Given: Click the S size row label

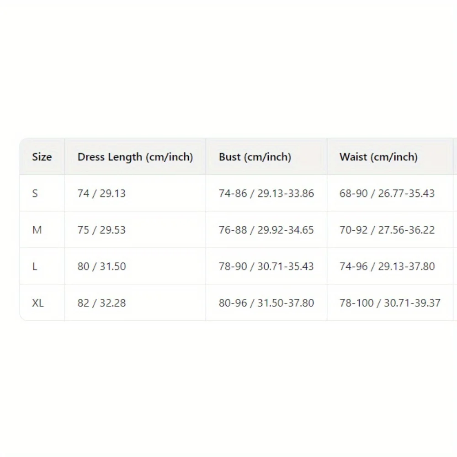Looking at the screenshot, I should (35, 193).
